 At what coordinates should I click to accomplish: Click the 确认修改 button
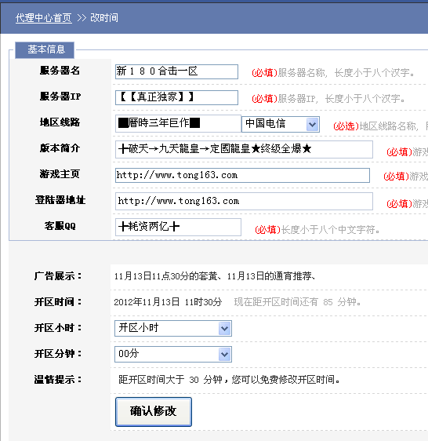(x=154, y=412)
